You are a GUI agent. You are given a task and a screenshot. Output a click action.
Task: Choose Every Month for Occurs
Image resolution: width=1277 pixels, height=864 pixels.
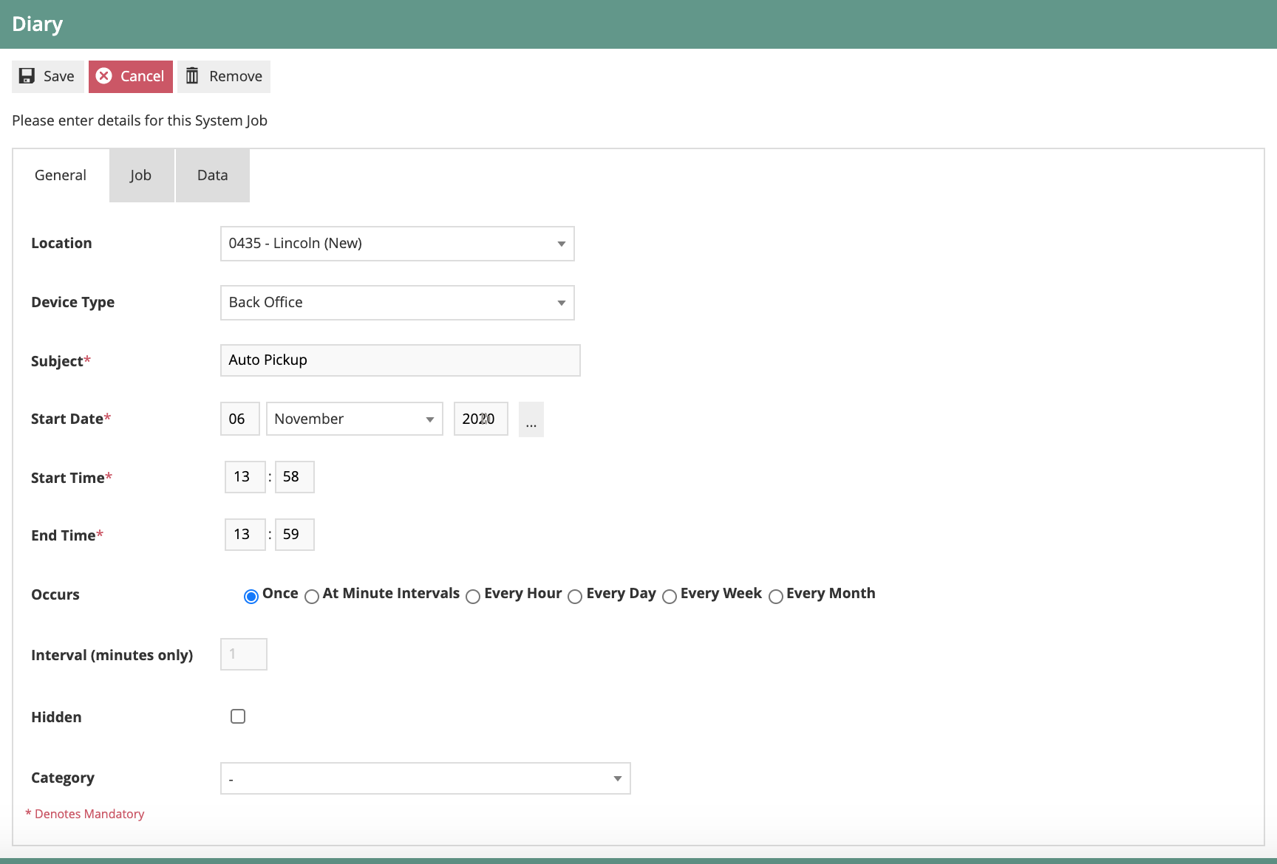pos(775,597)
